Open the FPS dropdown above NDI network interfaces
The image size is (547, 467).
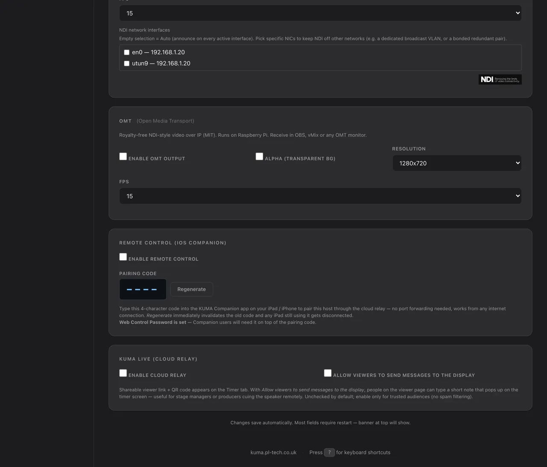[321, 13]
